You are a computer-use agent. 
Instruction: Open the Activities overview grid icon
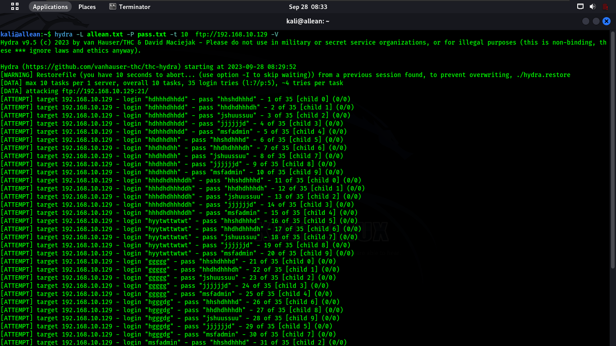[x=14, y=6]
